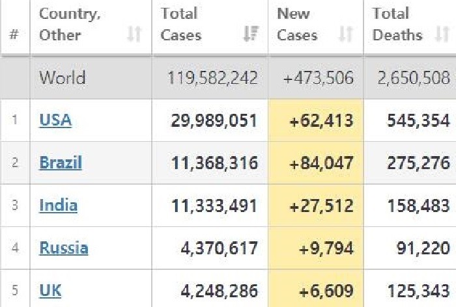Open the Brazil country link
The image size is (456, 307).
[x=61, y=163]
